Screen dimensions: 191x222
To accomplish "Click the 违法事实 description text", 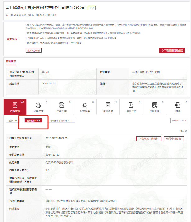I will click(x=114, y=212).
